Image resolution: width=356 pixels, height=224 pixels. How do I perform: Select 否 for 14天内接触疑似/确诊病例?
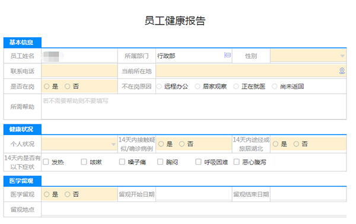tap(182, 144)
